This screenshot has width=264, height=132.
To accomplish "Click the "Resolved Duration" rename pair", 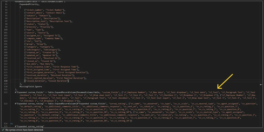I will click(49, 75).
